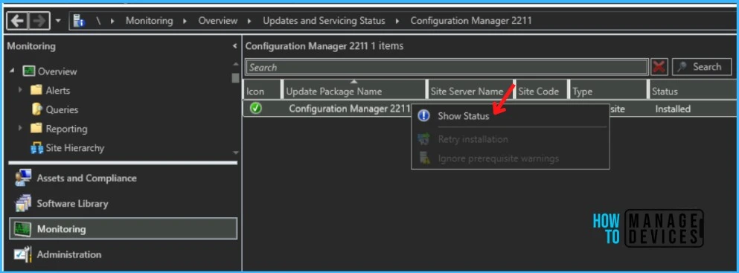Select Updates and Servicing Status breadcrumb
Screen dimensions: 739x273
click(x=324, y=21)
